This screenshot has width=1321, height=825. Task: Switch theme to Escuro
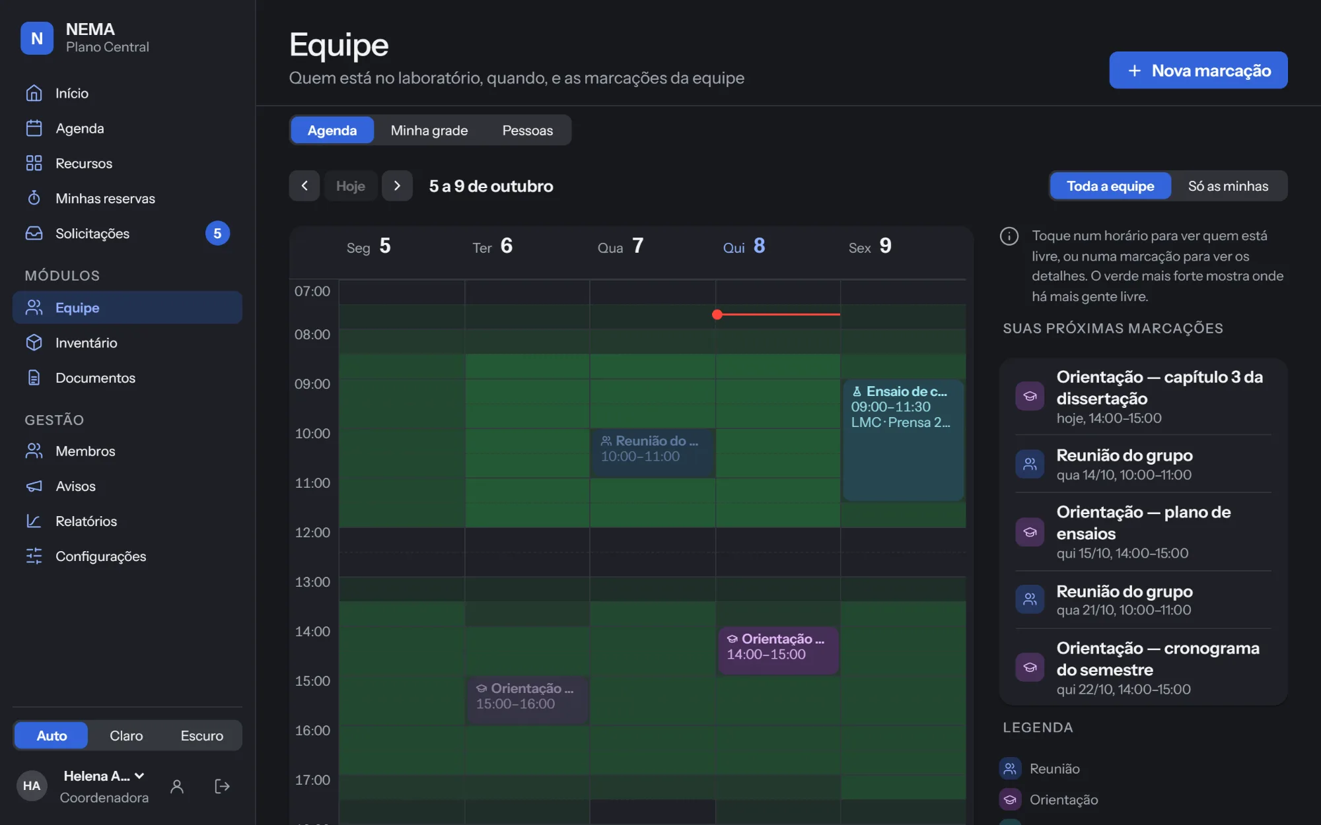202,735
